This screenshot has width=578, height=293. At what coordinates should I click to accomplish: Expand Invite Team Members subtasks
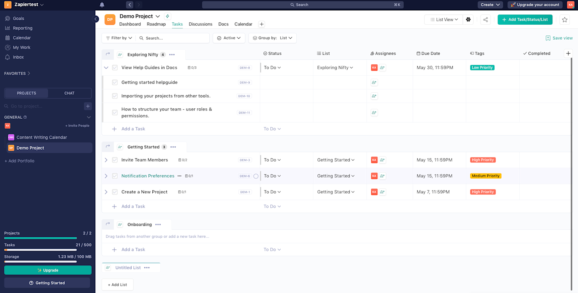point(106,160)
